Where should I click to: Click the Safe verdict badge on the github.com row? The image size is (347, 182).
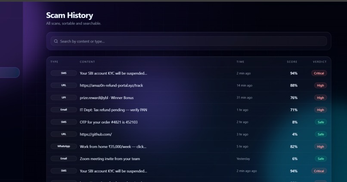point(321,134)
